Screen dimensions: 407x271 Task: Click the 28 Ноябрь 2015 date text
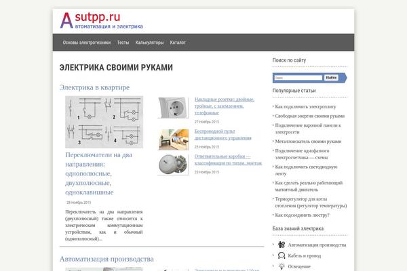[x=79, y=203]
